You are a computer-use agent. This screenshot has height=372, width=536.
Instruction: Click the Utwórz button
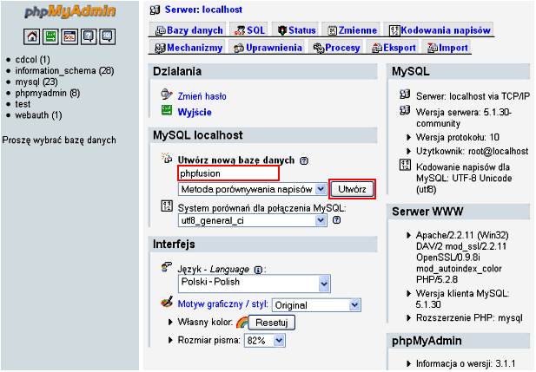pos(353,188)
